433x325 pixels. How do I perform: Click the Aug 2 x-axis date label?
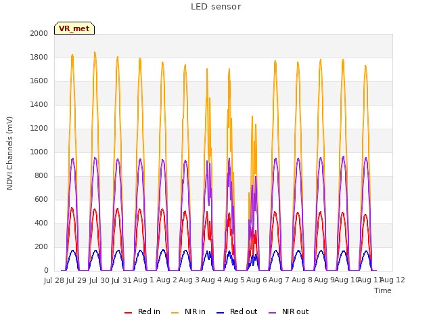[x=166, y=280]
